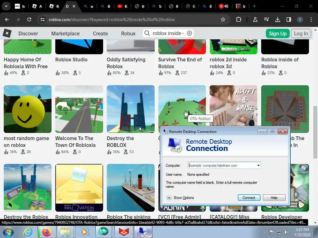Show hidden tray icons arrow
This screenshot has height=238, width=318.
[x=264, y=232]
